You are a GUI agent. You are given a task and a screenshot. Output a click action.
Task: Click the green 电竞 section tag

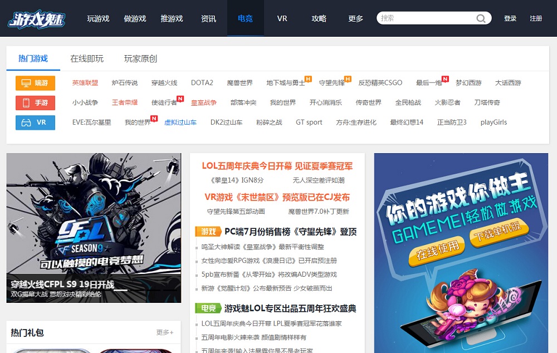click(x=208, y=308)
